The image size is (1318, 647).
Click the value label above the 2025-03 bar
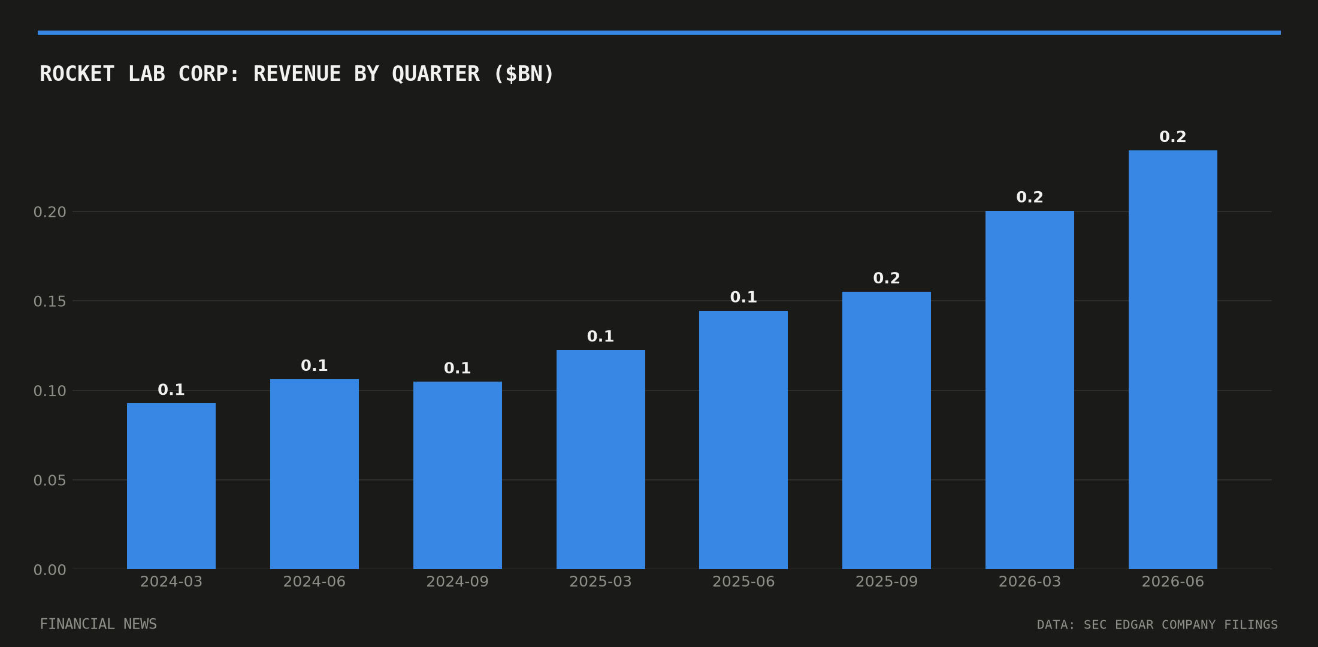pyautogui.click(x=601, y=337)
